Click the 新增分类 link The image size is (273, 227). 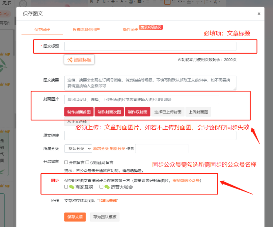point(101,149)
